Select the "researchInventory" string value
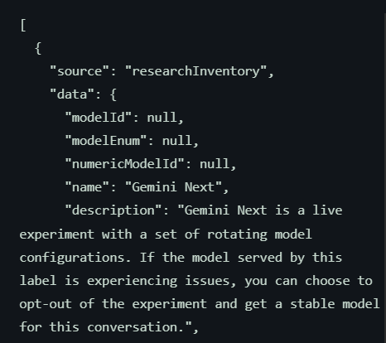Image resolution: width=386 pixels, height=343 pixels. (196, 71)
